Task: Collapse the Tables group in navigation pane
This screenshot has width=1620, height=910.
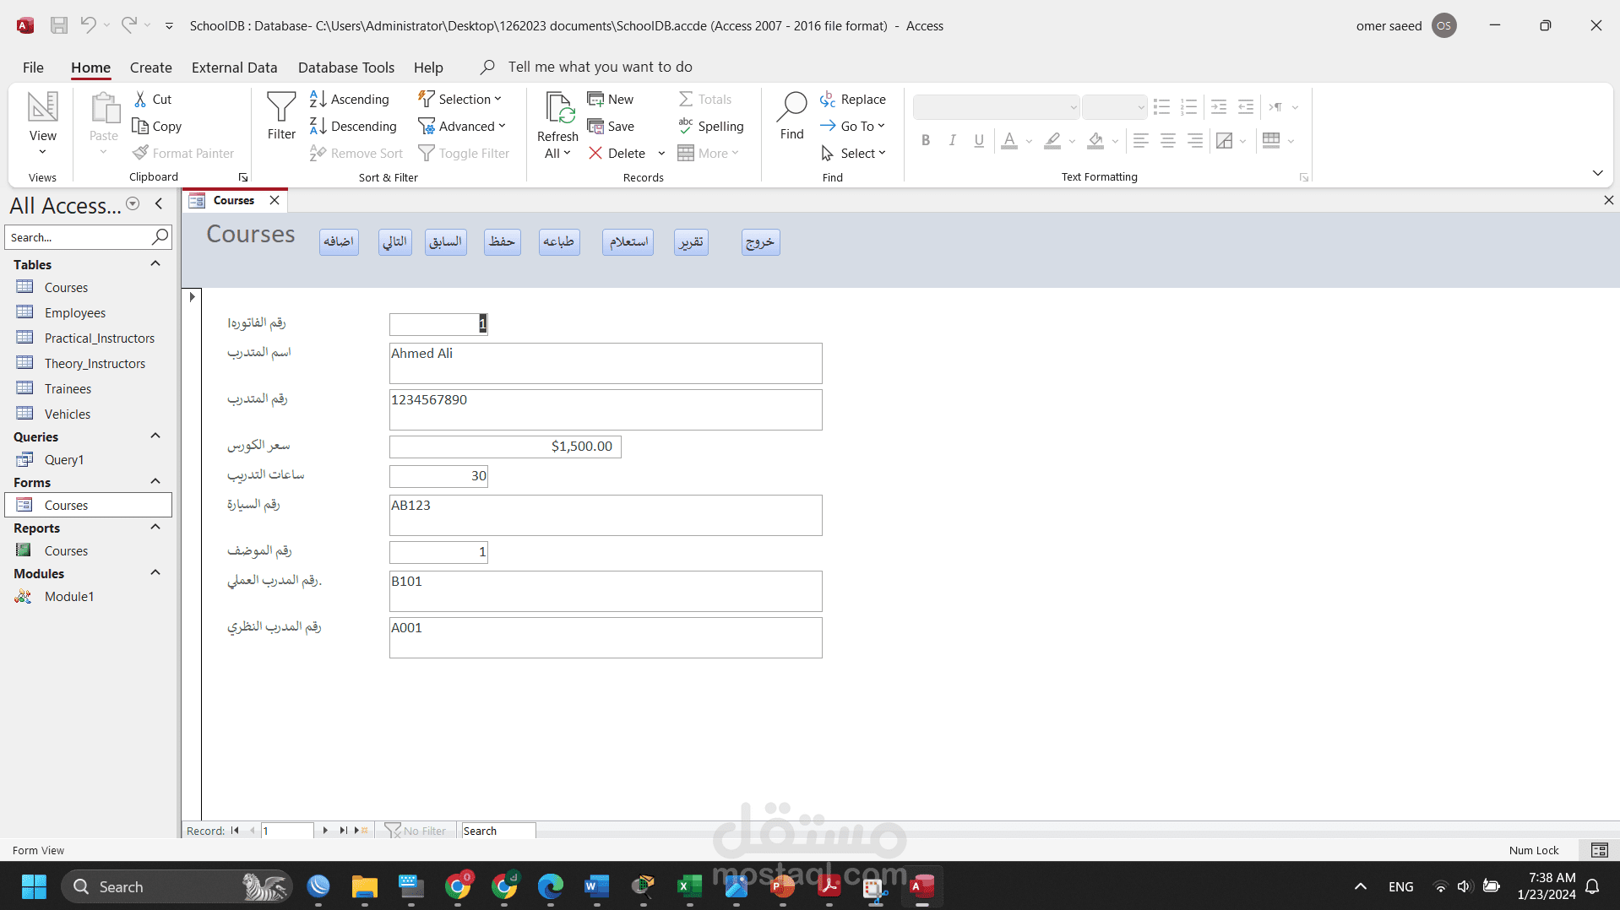Action: click(155, 263)
